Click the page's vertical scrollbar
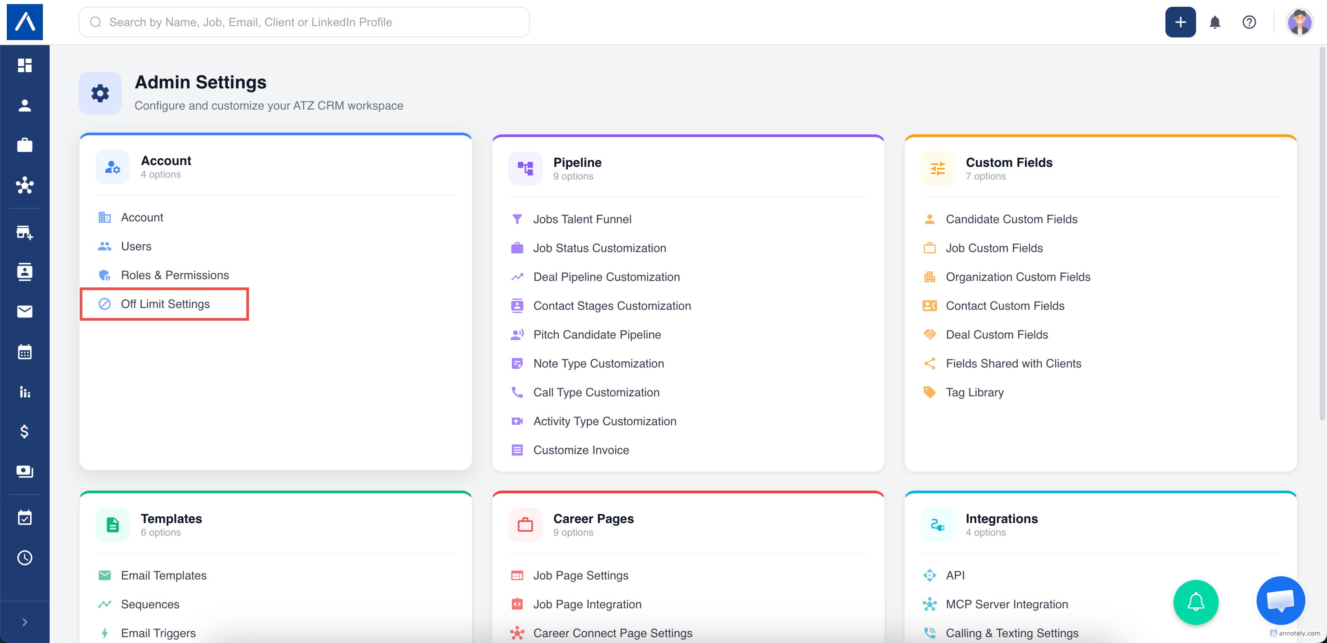The height and width of the screenshot is (643, 1327). 1322,234
